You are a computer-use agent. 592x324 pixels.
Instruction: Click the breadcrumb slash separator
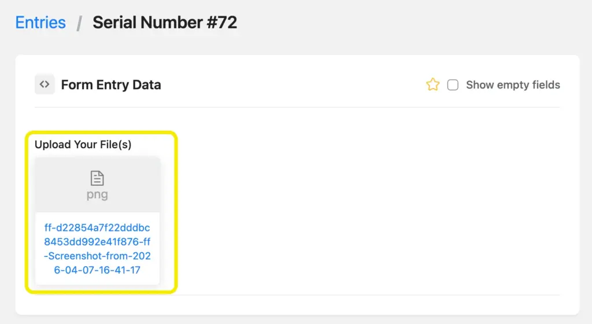79,23
